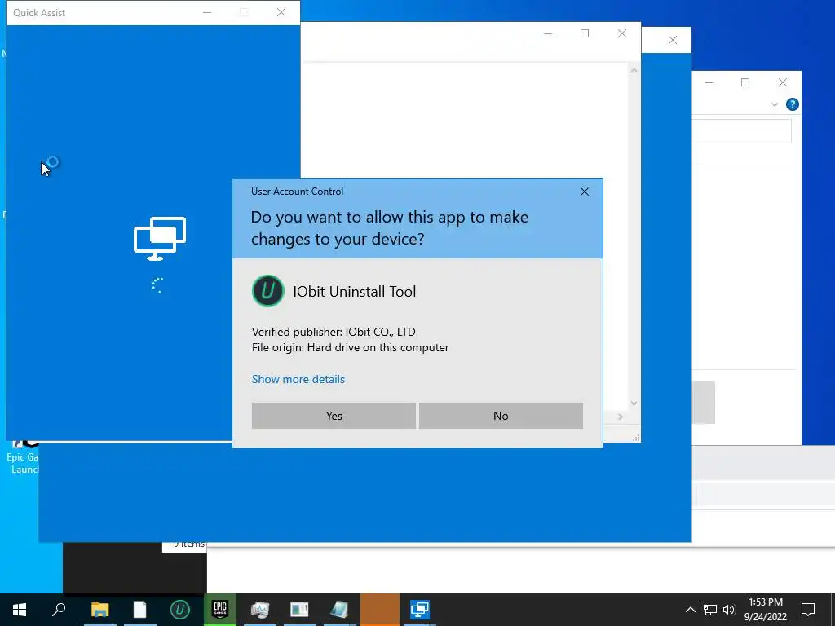
Task: Click the 'Verified publisher: IObit CO., LTD' text
Action: 334,332
